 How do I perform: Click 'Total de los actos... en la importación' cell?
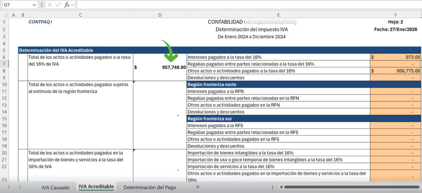(80, 165)
